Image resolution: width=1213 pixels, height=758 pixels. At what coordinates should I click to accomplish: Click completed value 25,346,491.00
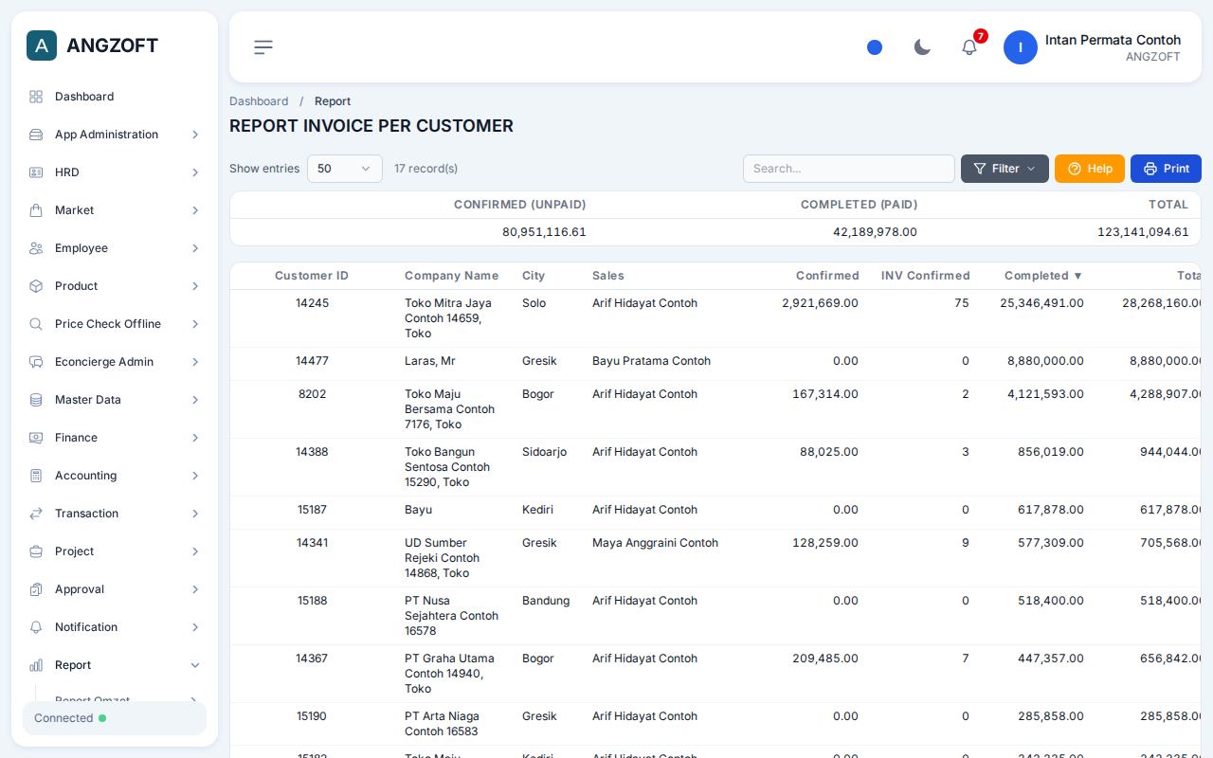1041,303
